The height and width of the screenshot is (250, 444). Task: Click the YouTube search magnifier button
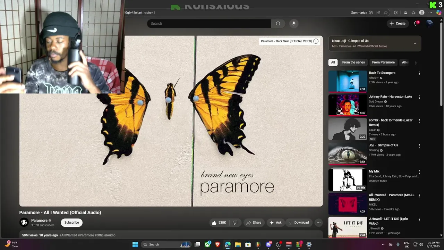tap(278, 24)
